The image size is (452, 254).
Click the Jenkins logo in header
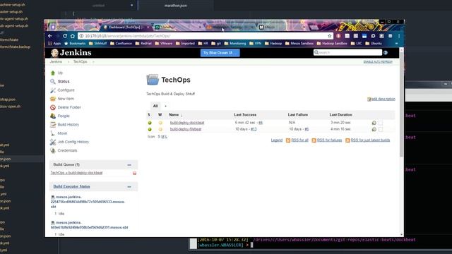pos(71,53)
